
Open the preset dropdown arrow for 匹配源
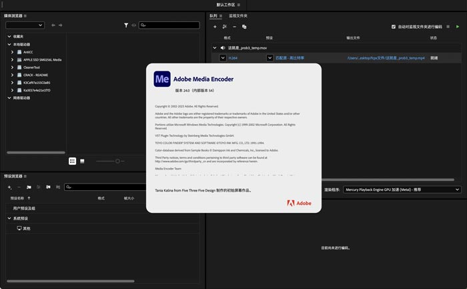point(270,58)
